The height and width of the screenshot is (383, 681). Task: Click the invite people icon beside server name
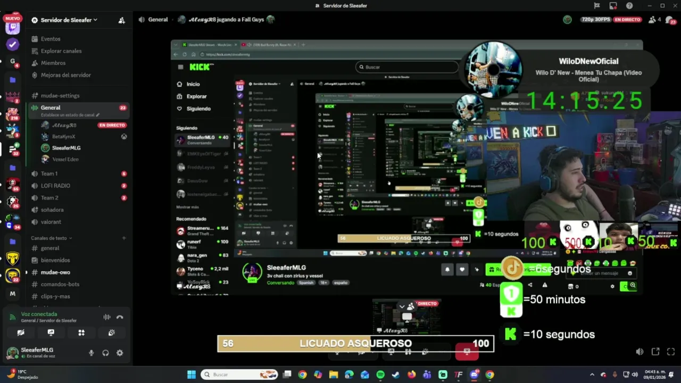coord(122,20)
